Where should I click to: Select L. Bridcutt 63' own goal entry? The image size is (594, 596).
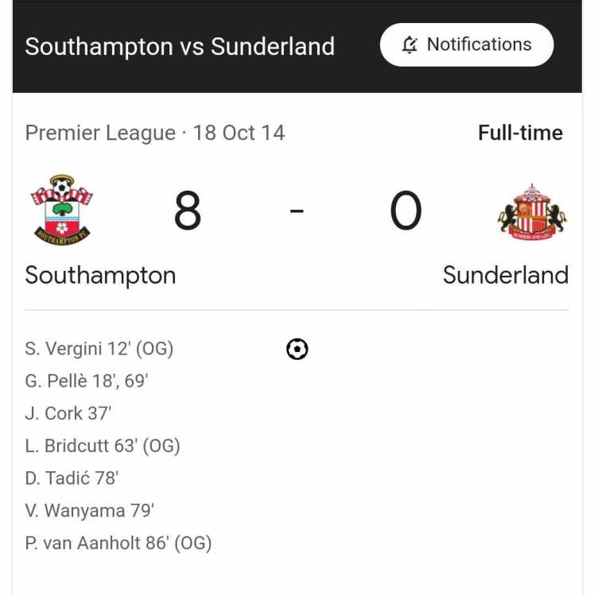click(103, 446)
